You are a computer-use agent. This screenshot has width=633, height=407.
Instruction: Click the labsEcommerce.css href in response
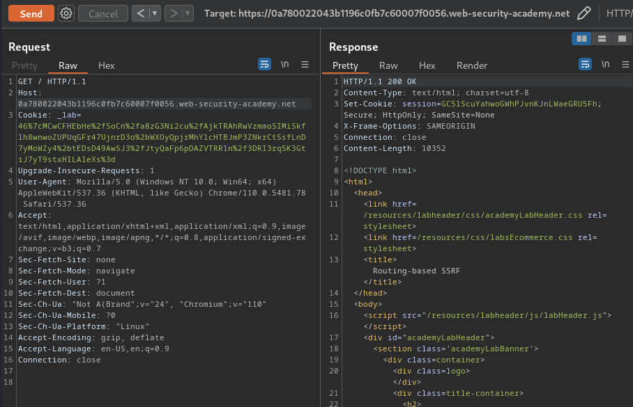(x=495, y=237)
